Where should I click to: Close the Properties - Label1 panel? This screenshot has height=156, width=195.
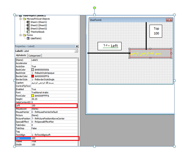[77, 46]
